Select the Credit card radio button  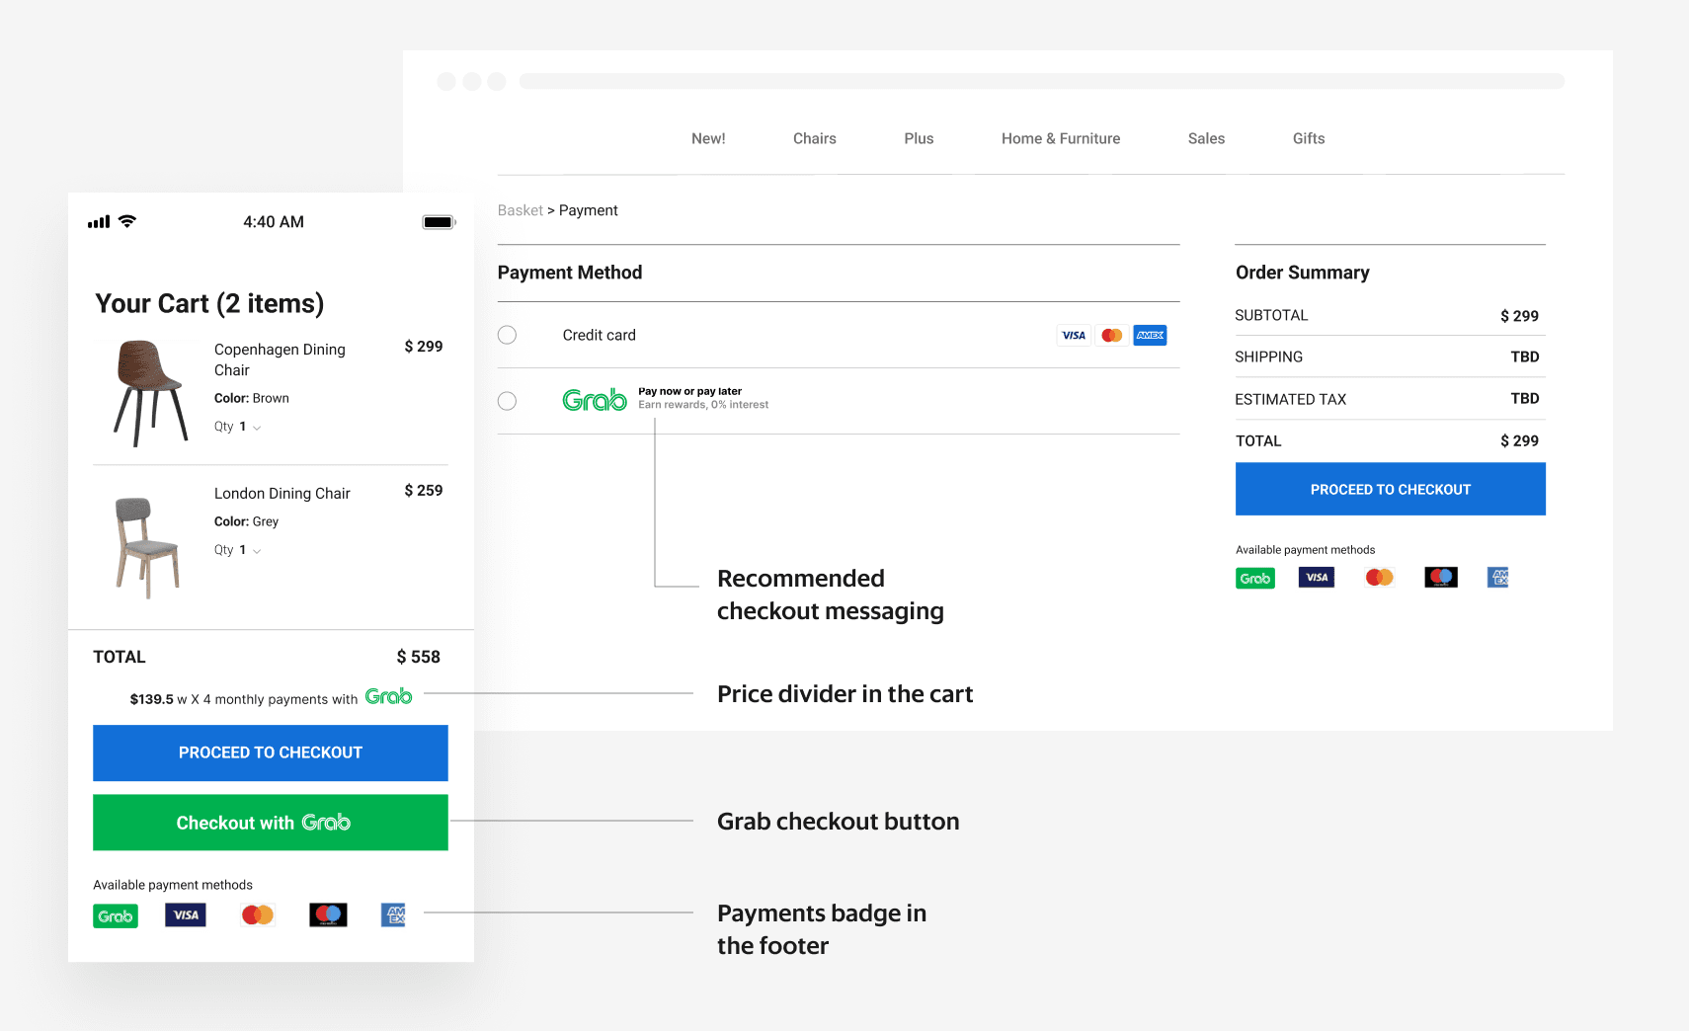(508, 335)
